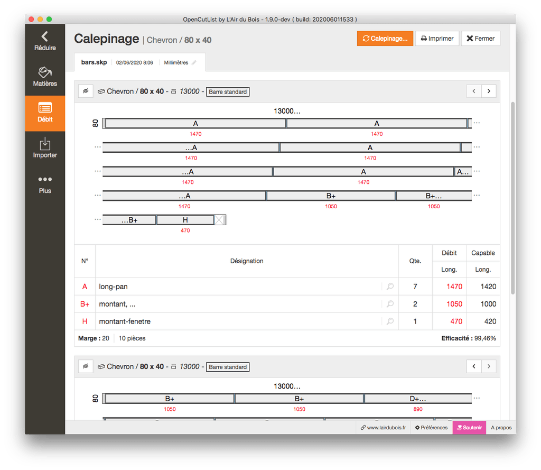Hide the second Chevron 80 x 40 bar group
Screen dimensions: 541x470
(x=86, y=366)
